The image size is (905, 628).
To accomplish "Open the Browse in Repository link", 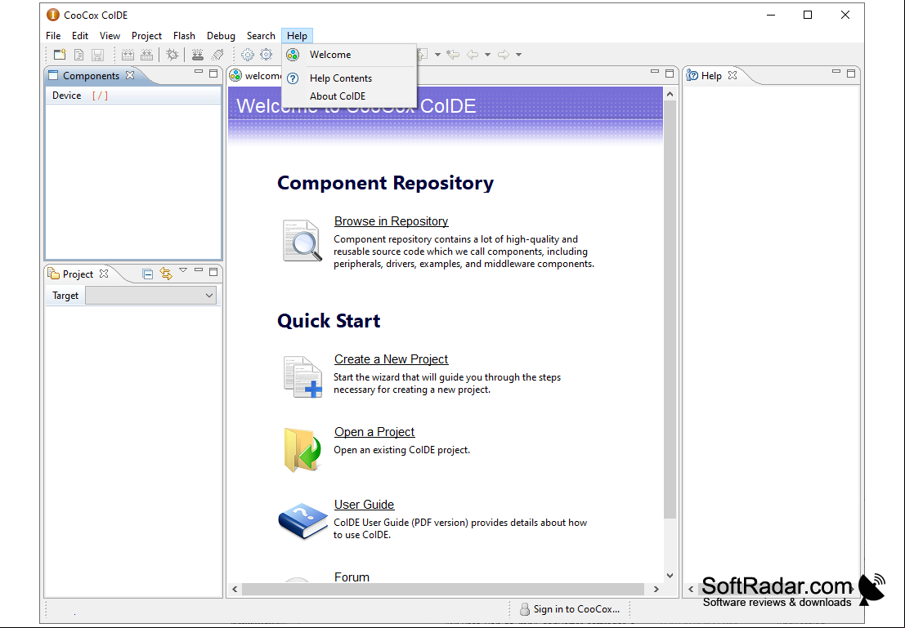I will 392,221.
